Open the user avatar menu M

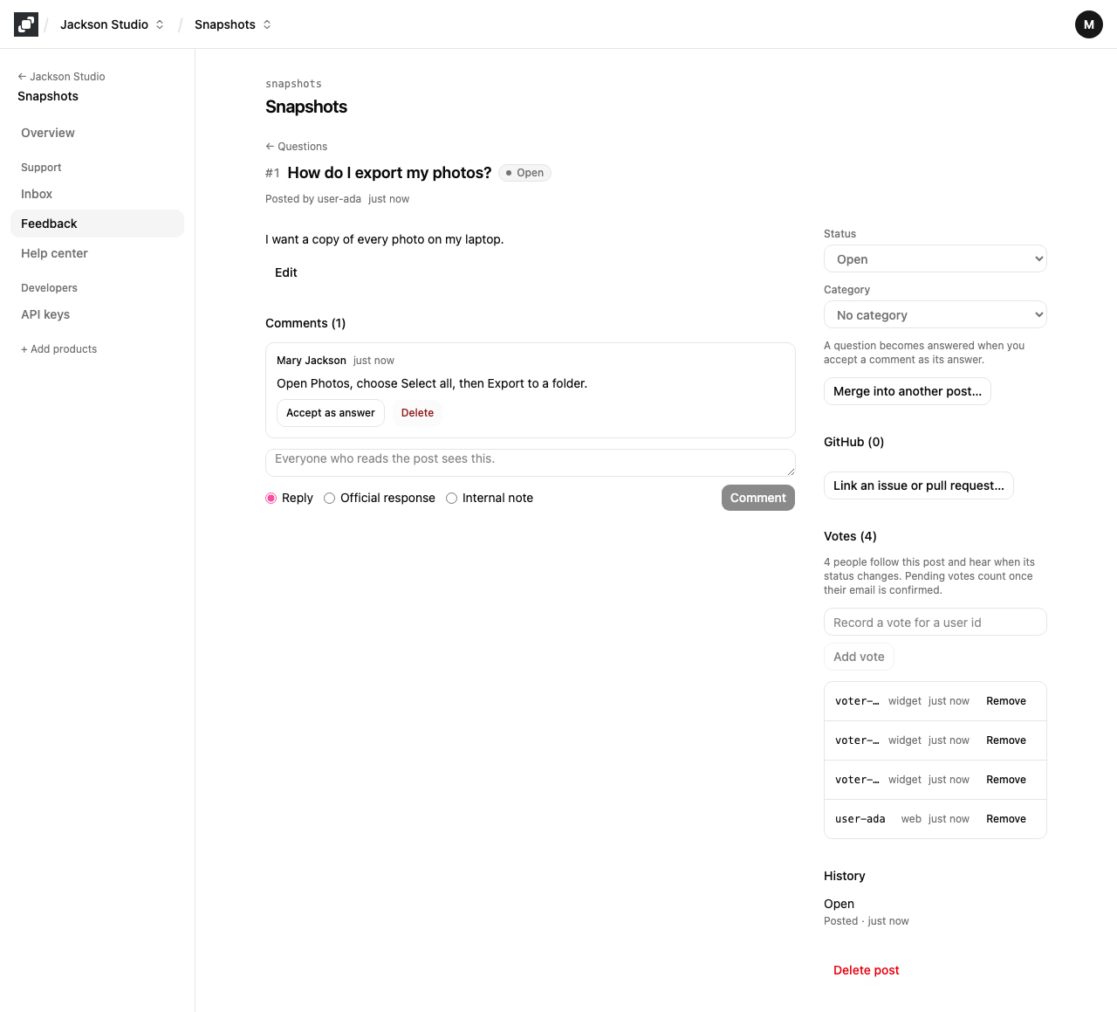click(x=1088, y=24)
